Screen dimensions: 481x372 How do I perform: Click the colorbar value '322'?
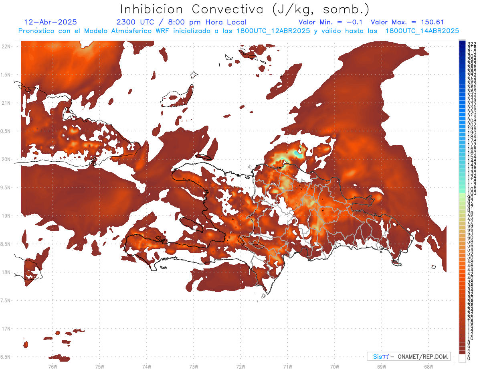(x=472, y=44)
